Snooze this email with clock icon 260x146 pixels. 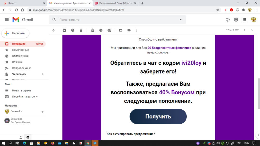[x=101, y=30]
